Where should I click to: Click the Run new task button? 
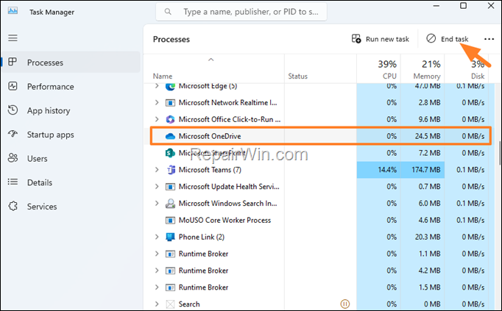click(x=381, y=39)
